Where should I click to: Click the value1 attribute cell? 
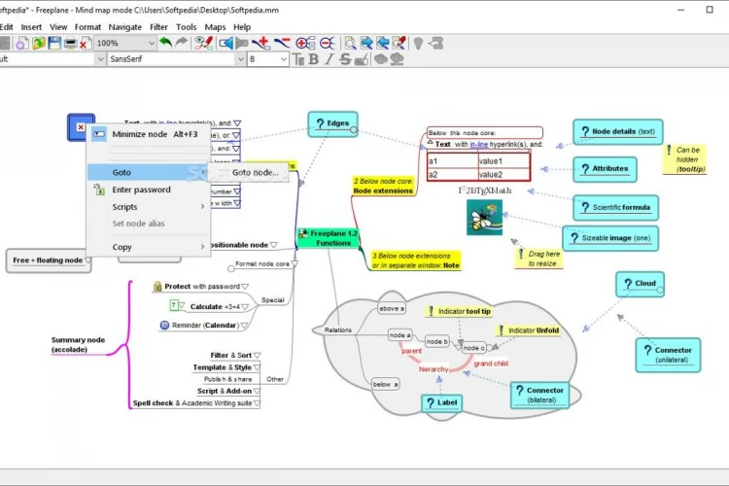503,161
